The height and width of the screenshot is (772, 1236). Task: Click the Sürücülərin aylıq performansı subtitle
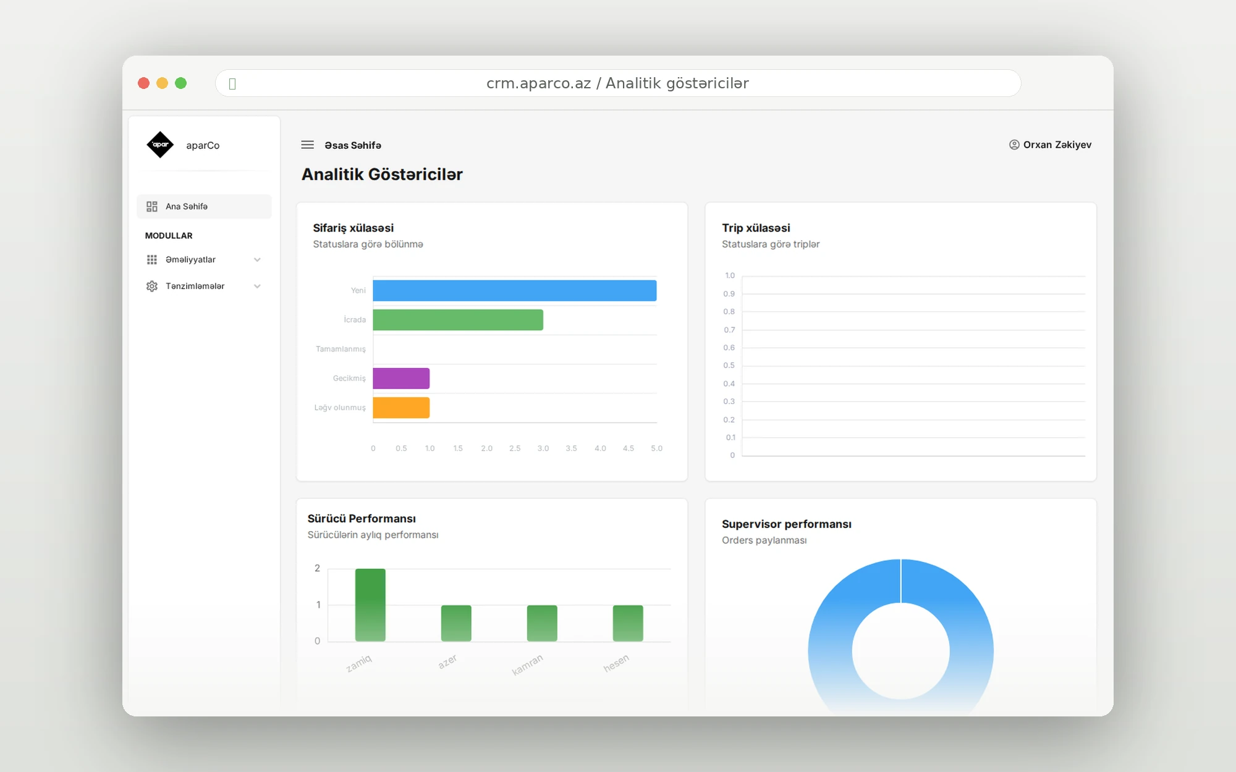(373, 535)
